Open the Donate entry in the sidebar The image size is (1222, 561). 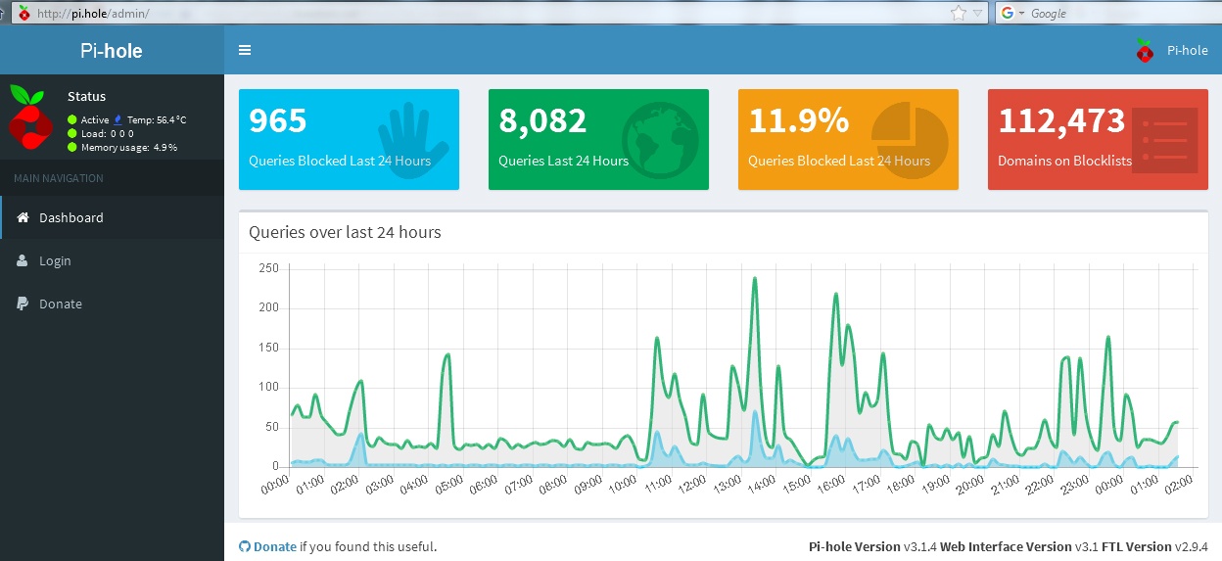point(112,304)
